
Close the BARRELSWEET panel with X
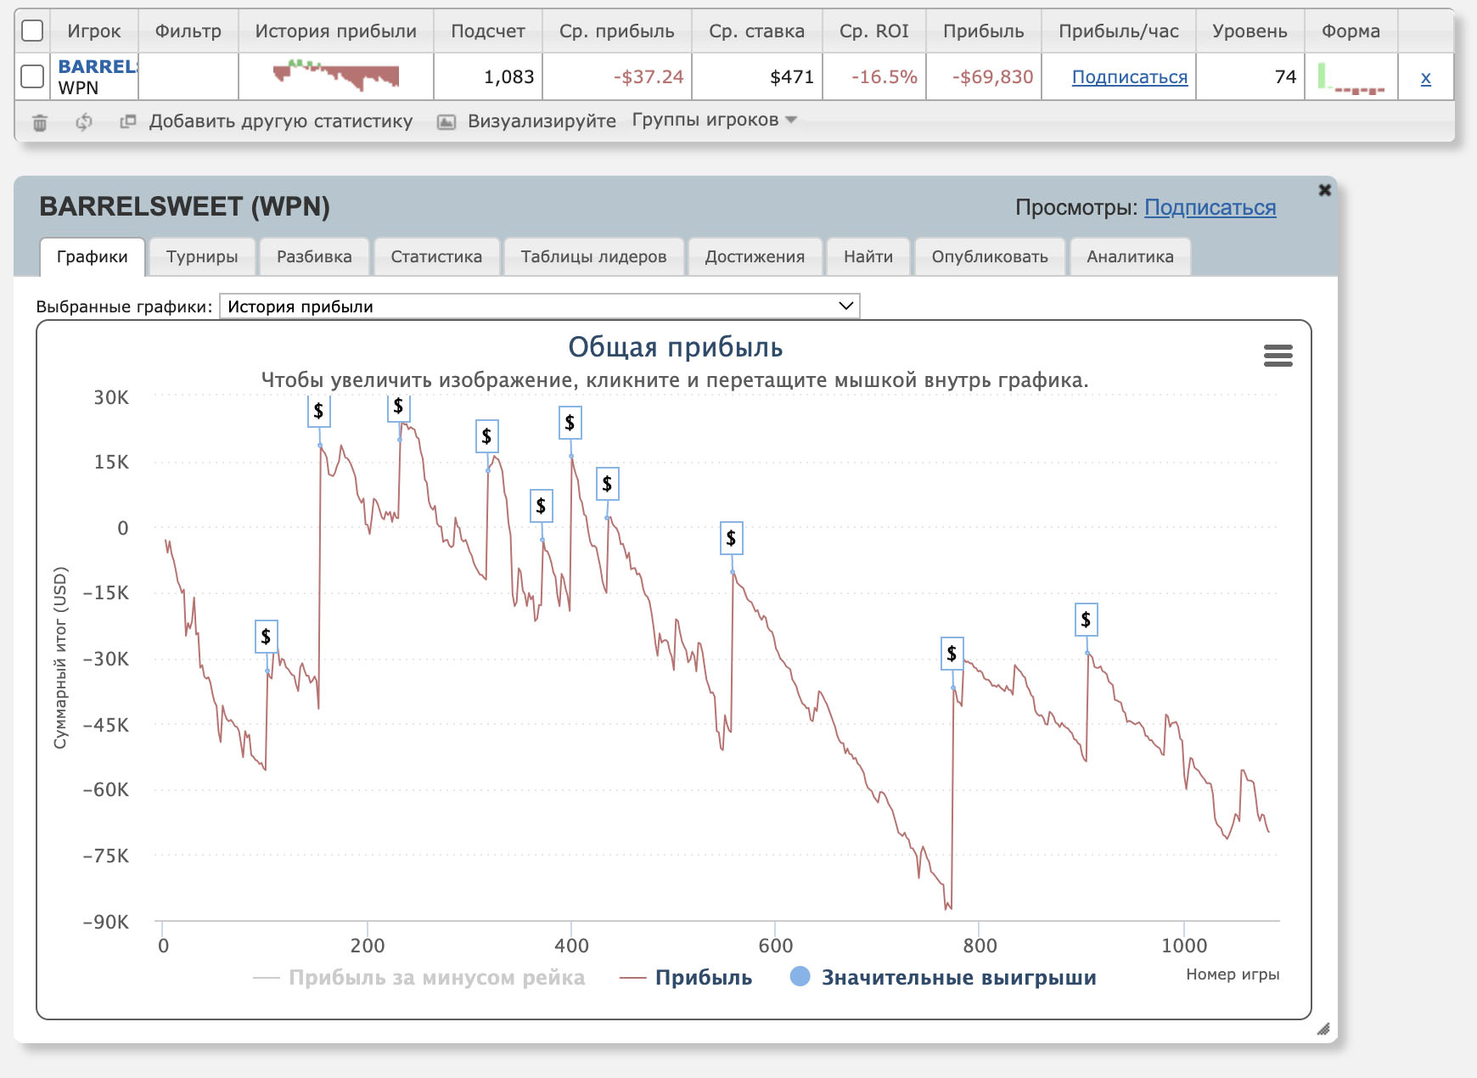1324,190
